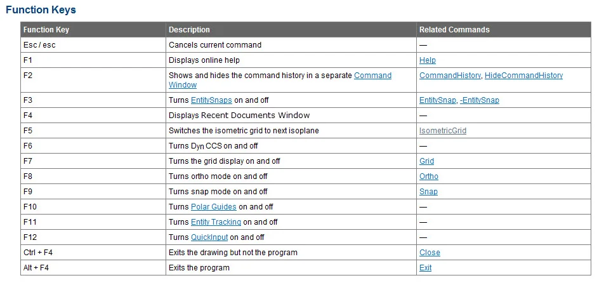Open the Entity Tracking link
604x285 pixels.
216,222
